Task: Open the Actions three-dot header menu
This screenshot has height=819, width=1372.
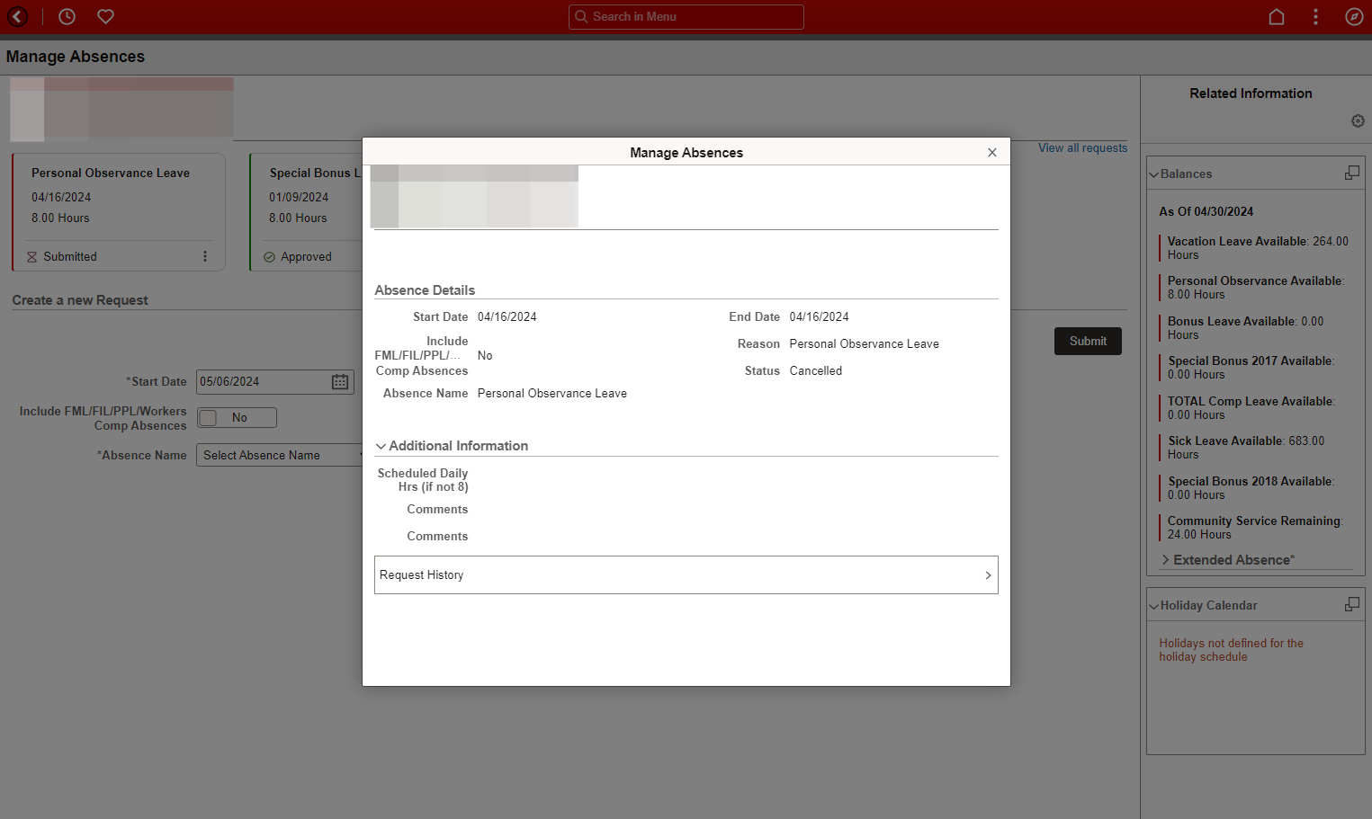Action: coord(1315,16)
